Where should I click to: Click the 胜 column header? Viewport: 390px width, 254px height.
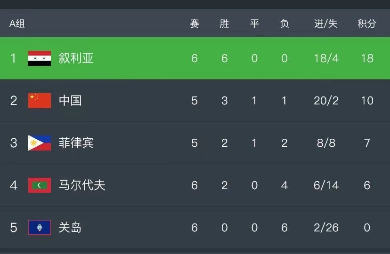click(x=225, y=24)
